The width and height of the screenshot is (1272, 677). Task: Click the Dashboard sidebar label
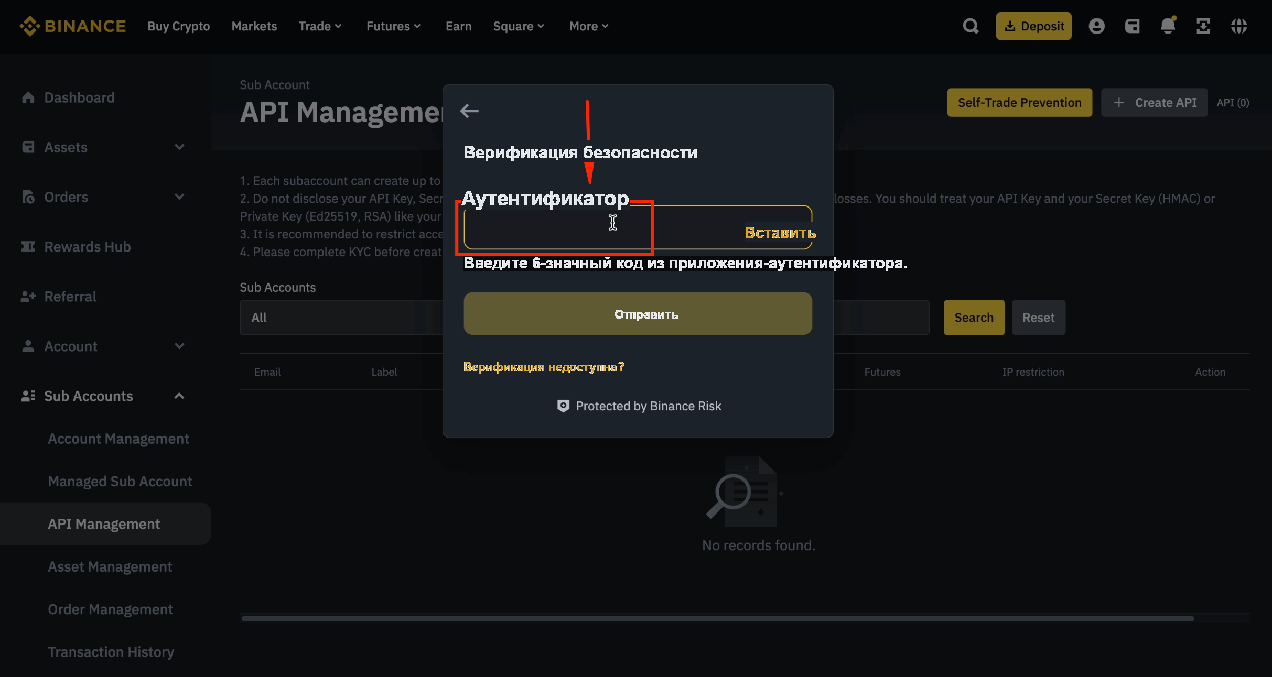(79, 97)
